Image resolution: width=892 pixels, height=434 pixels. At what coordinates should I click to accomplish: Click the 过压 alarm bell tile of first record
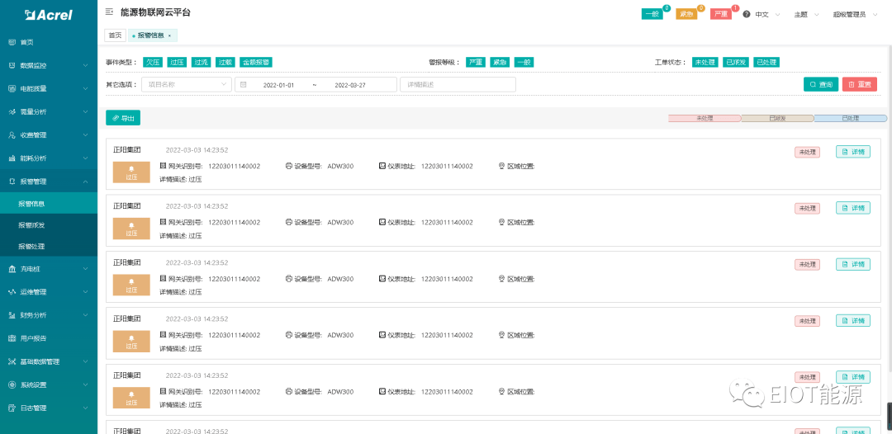(x=131, y=172)
